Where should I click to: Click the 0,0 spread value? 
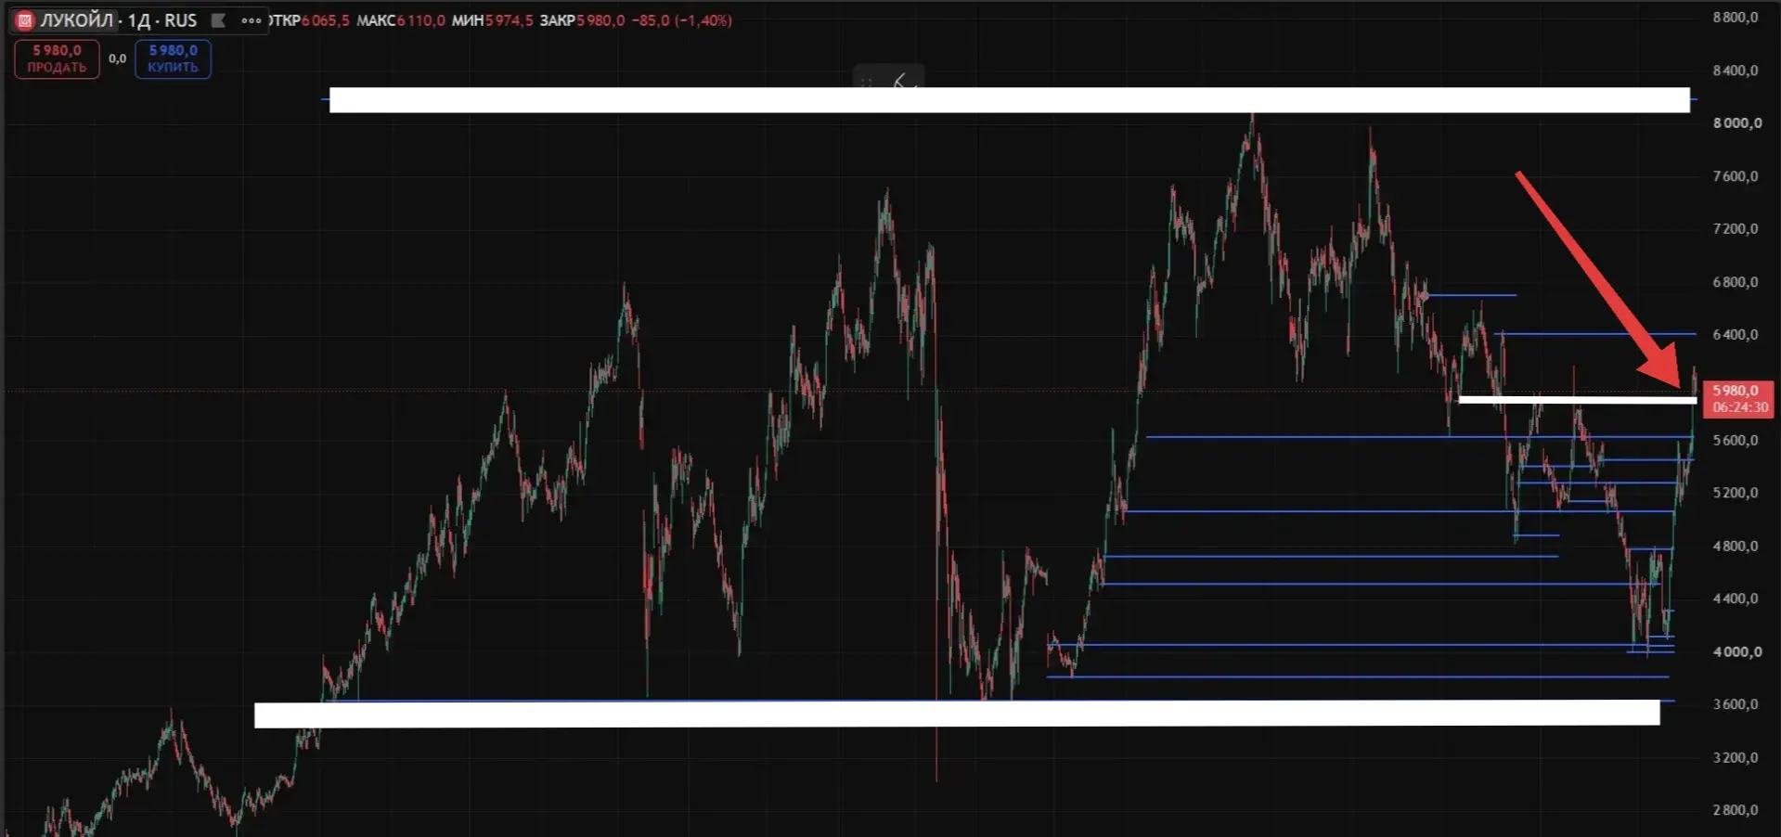[x=117, y=58]
